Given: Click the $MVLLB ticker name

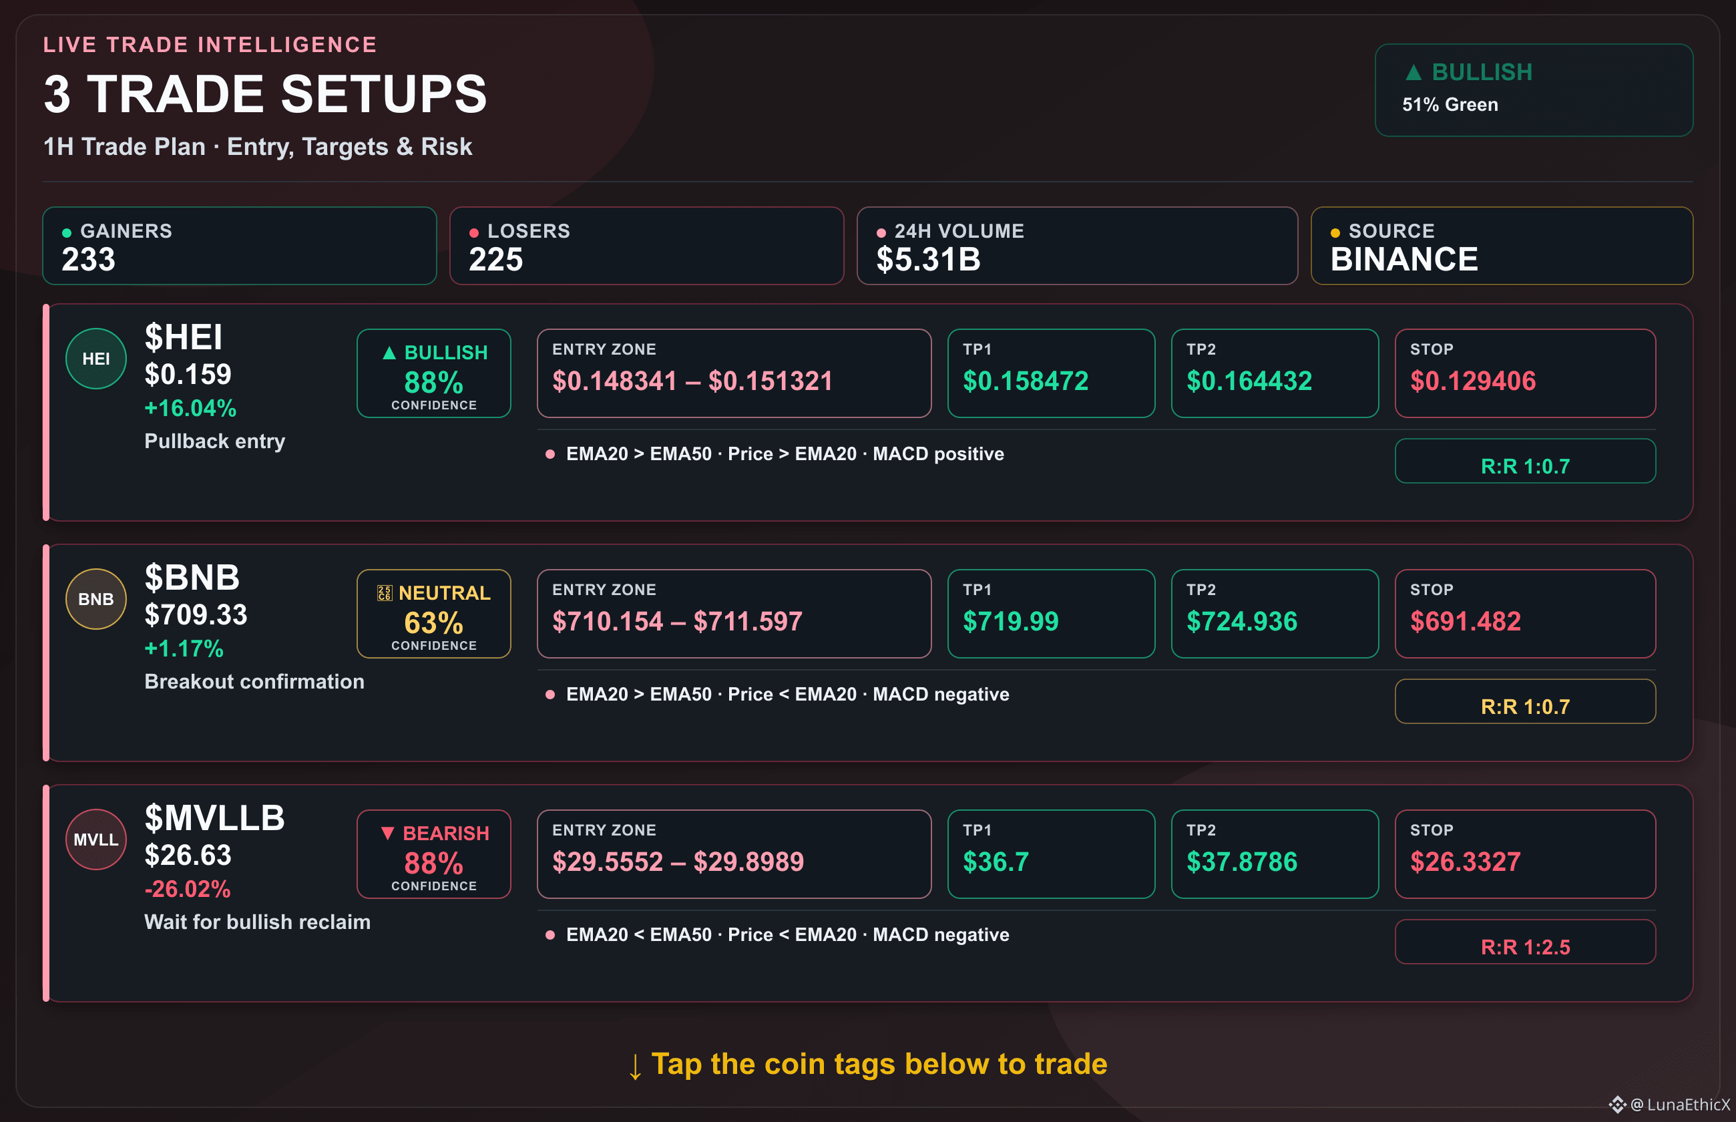Looking at the screenshot, I should point(215,818).
